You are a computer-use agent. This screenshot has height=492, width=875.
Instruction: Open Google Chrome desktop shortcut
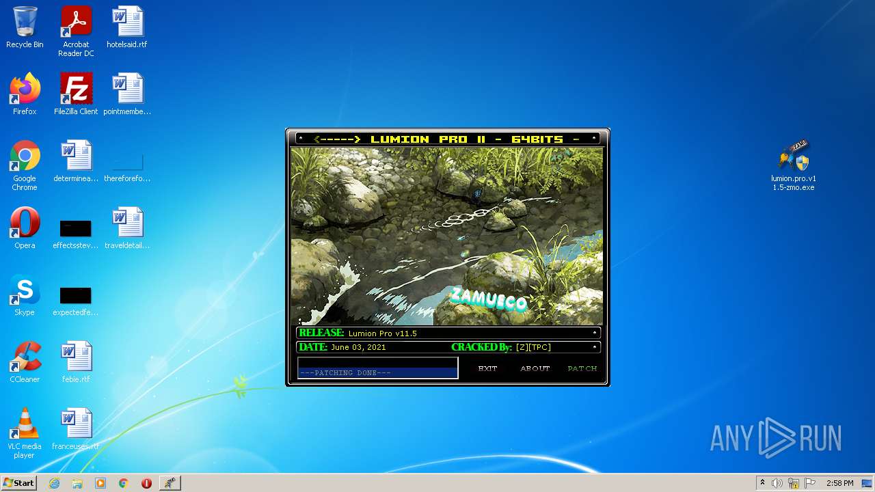[x=25, y=166]
